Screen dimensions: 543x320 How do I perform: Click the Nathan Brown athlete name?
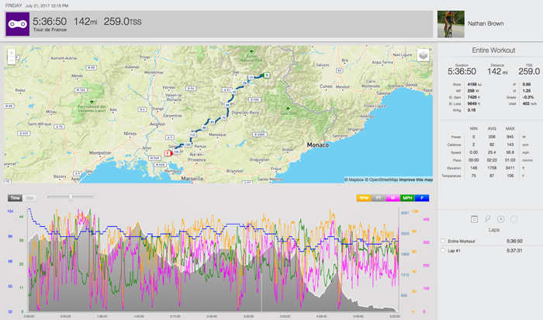pos(486,23)
